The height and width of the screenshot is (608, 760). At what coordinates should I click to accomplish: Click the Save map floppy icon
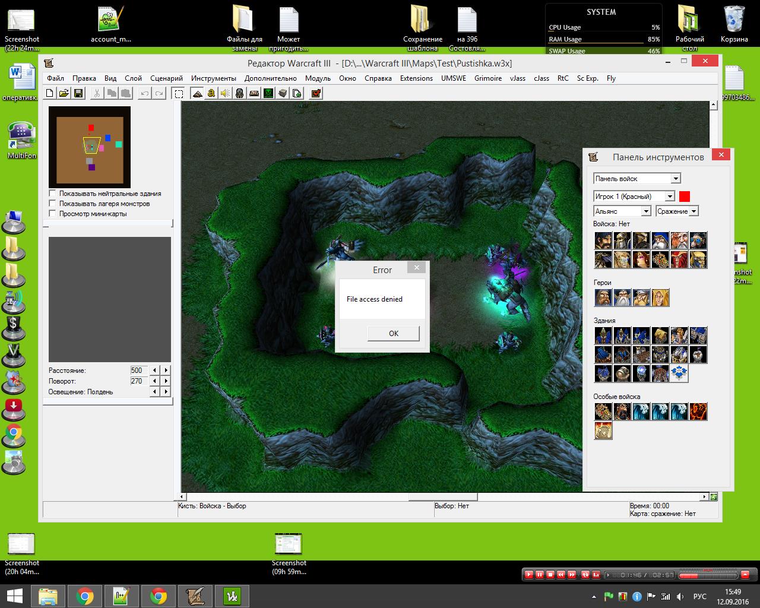tap(79, 93)
